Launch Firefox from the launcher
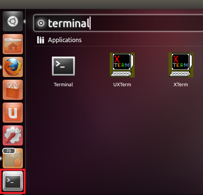Viewport: 203px width, 195px height. click(x=13, y=67)
